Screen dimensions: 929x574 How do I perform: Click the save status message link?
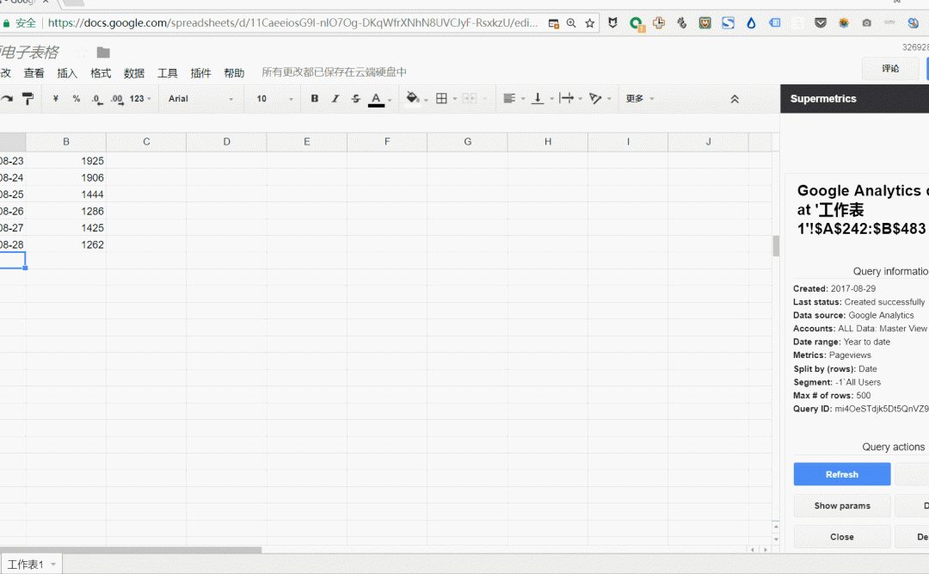click(334, 72)
